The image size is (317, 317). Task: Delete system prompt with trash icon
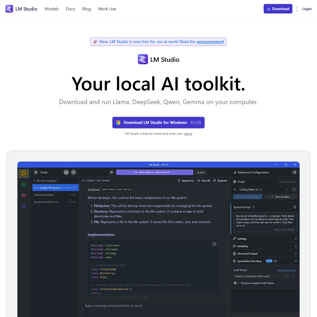click(295, 207)
